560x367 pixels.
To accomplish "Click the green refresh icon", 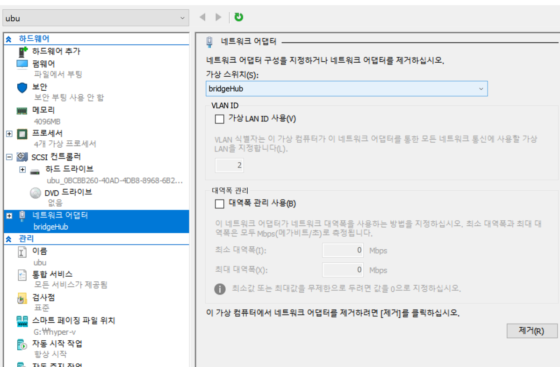I will point(238,17).
